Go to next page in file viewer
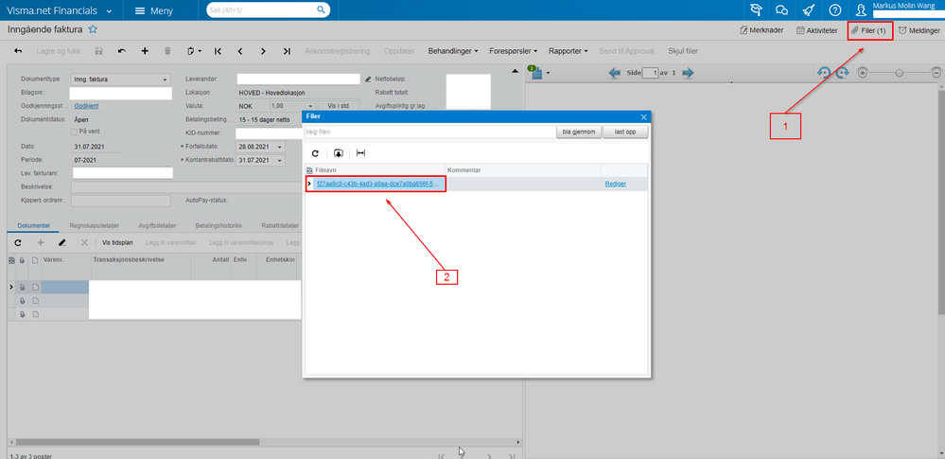 coord(688,72)
